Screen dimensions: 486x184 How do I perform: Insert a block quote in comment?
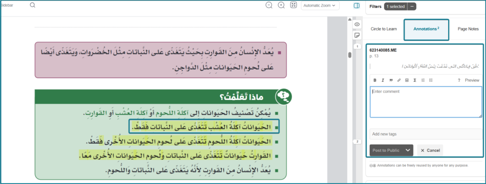point(391,80)
